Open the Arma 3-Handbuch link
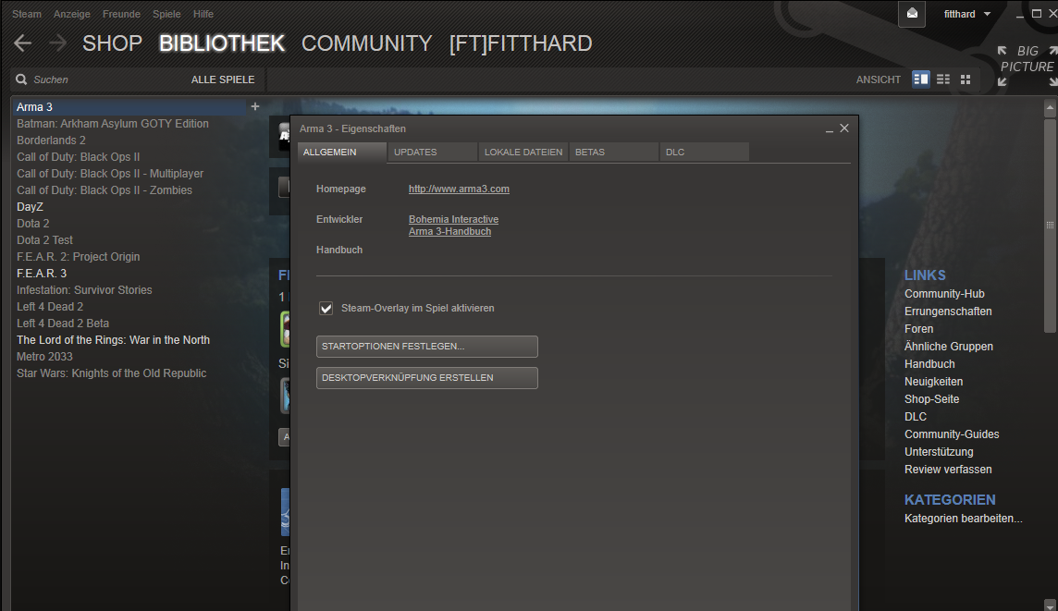The height and width of the screenshot is (611, 1058). click(449, 231)
